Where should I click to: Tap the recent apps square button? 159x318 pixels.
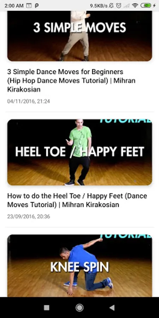point(47,308)
